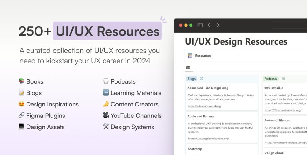Go back with the left chevron

click(x=209, y=25)
